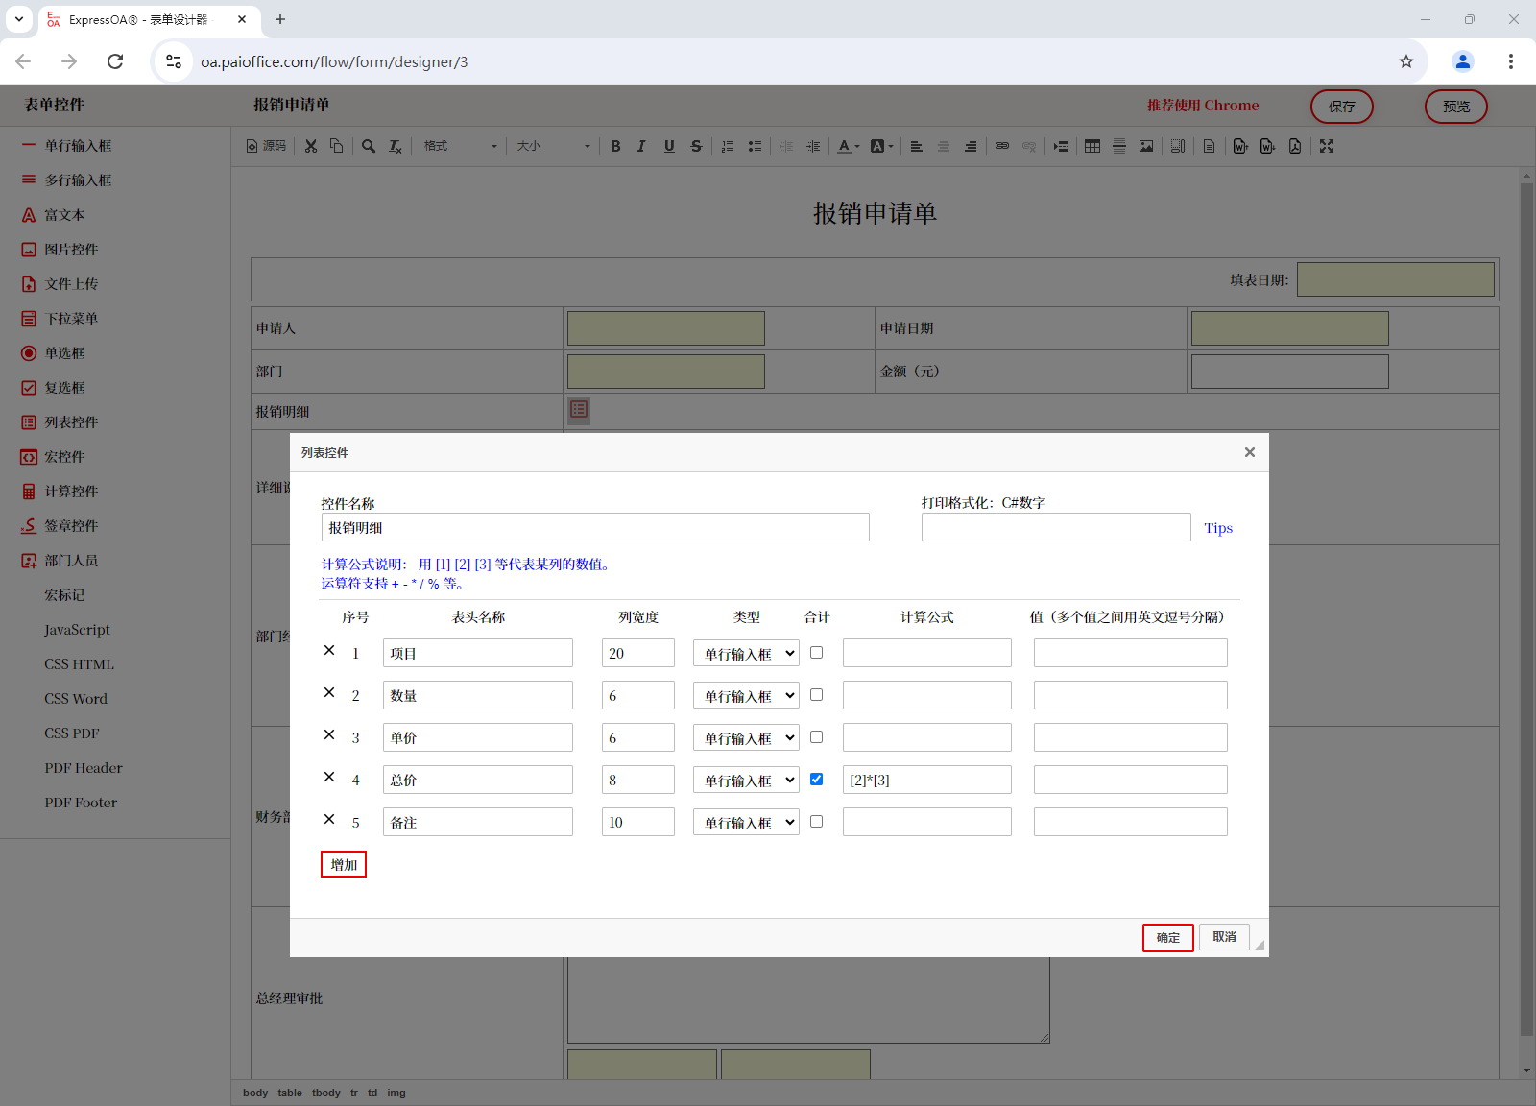Click the find magnifier icon
This screenshot has height=1106, width=1536.
(x=369, y=146)
